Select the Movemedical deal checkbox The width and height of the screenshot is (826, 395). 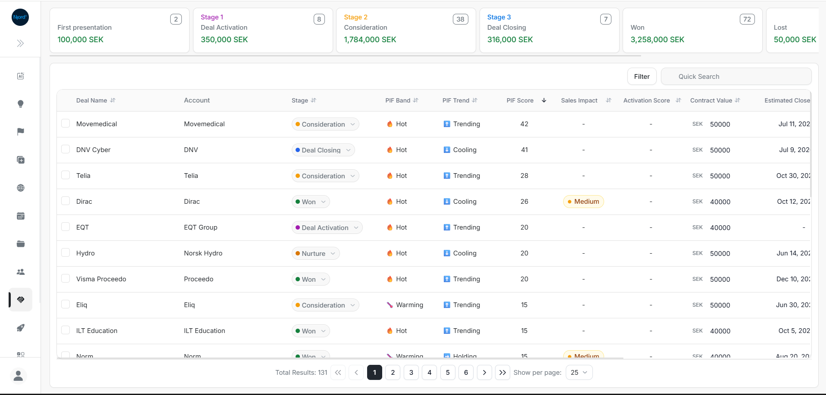coord(65,124)
